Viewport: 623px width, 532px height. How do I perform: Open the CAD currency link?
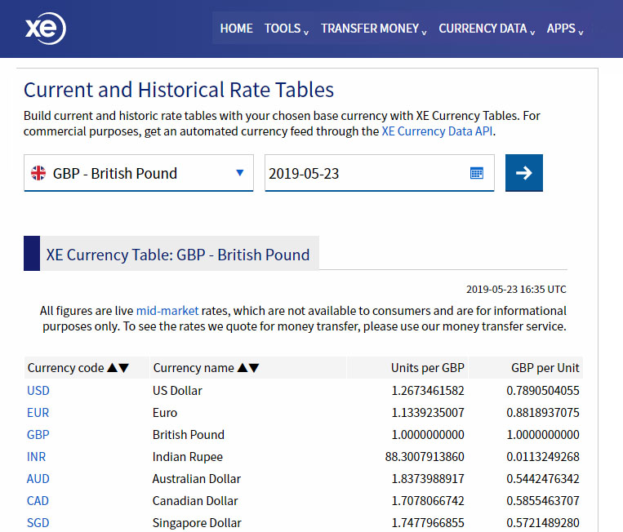[38, 501]
